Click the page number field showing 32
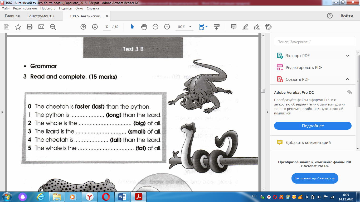 (107, 27)
